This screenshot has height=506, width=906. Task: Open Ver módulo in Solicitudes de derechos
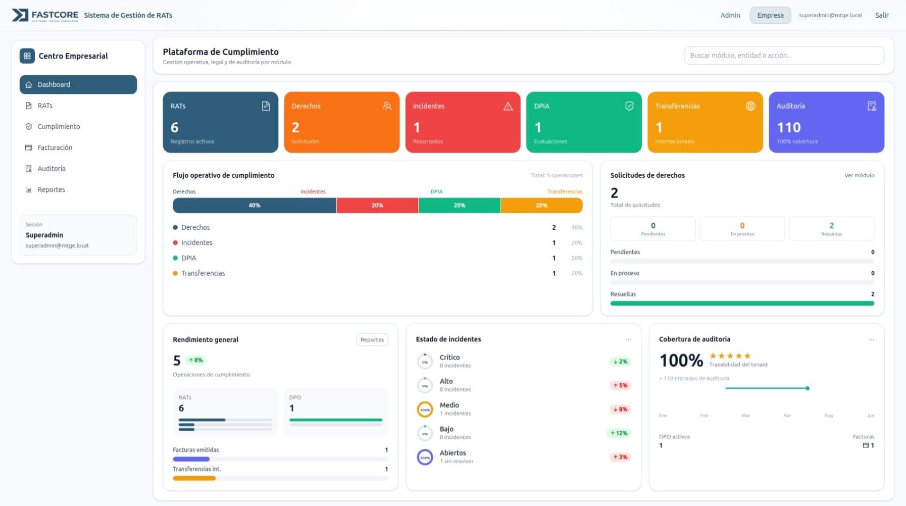tap(859, 175)
